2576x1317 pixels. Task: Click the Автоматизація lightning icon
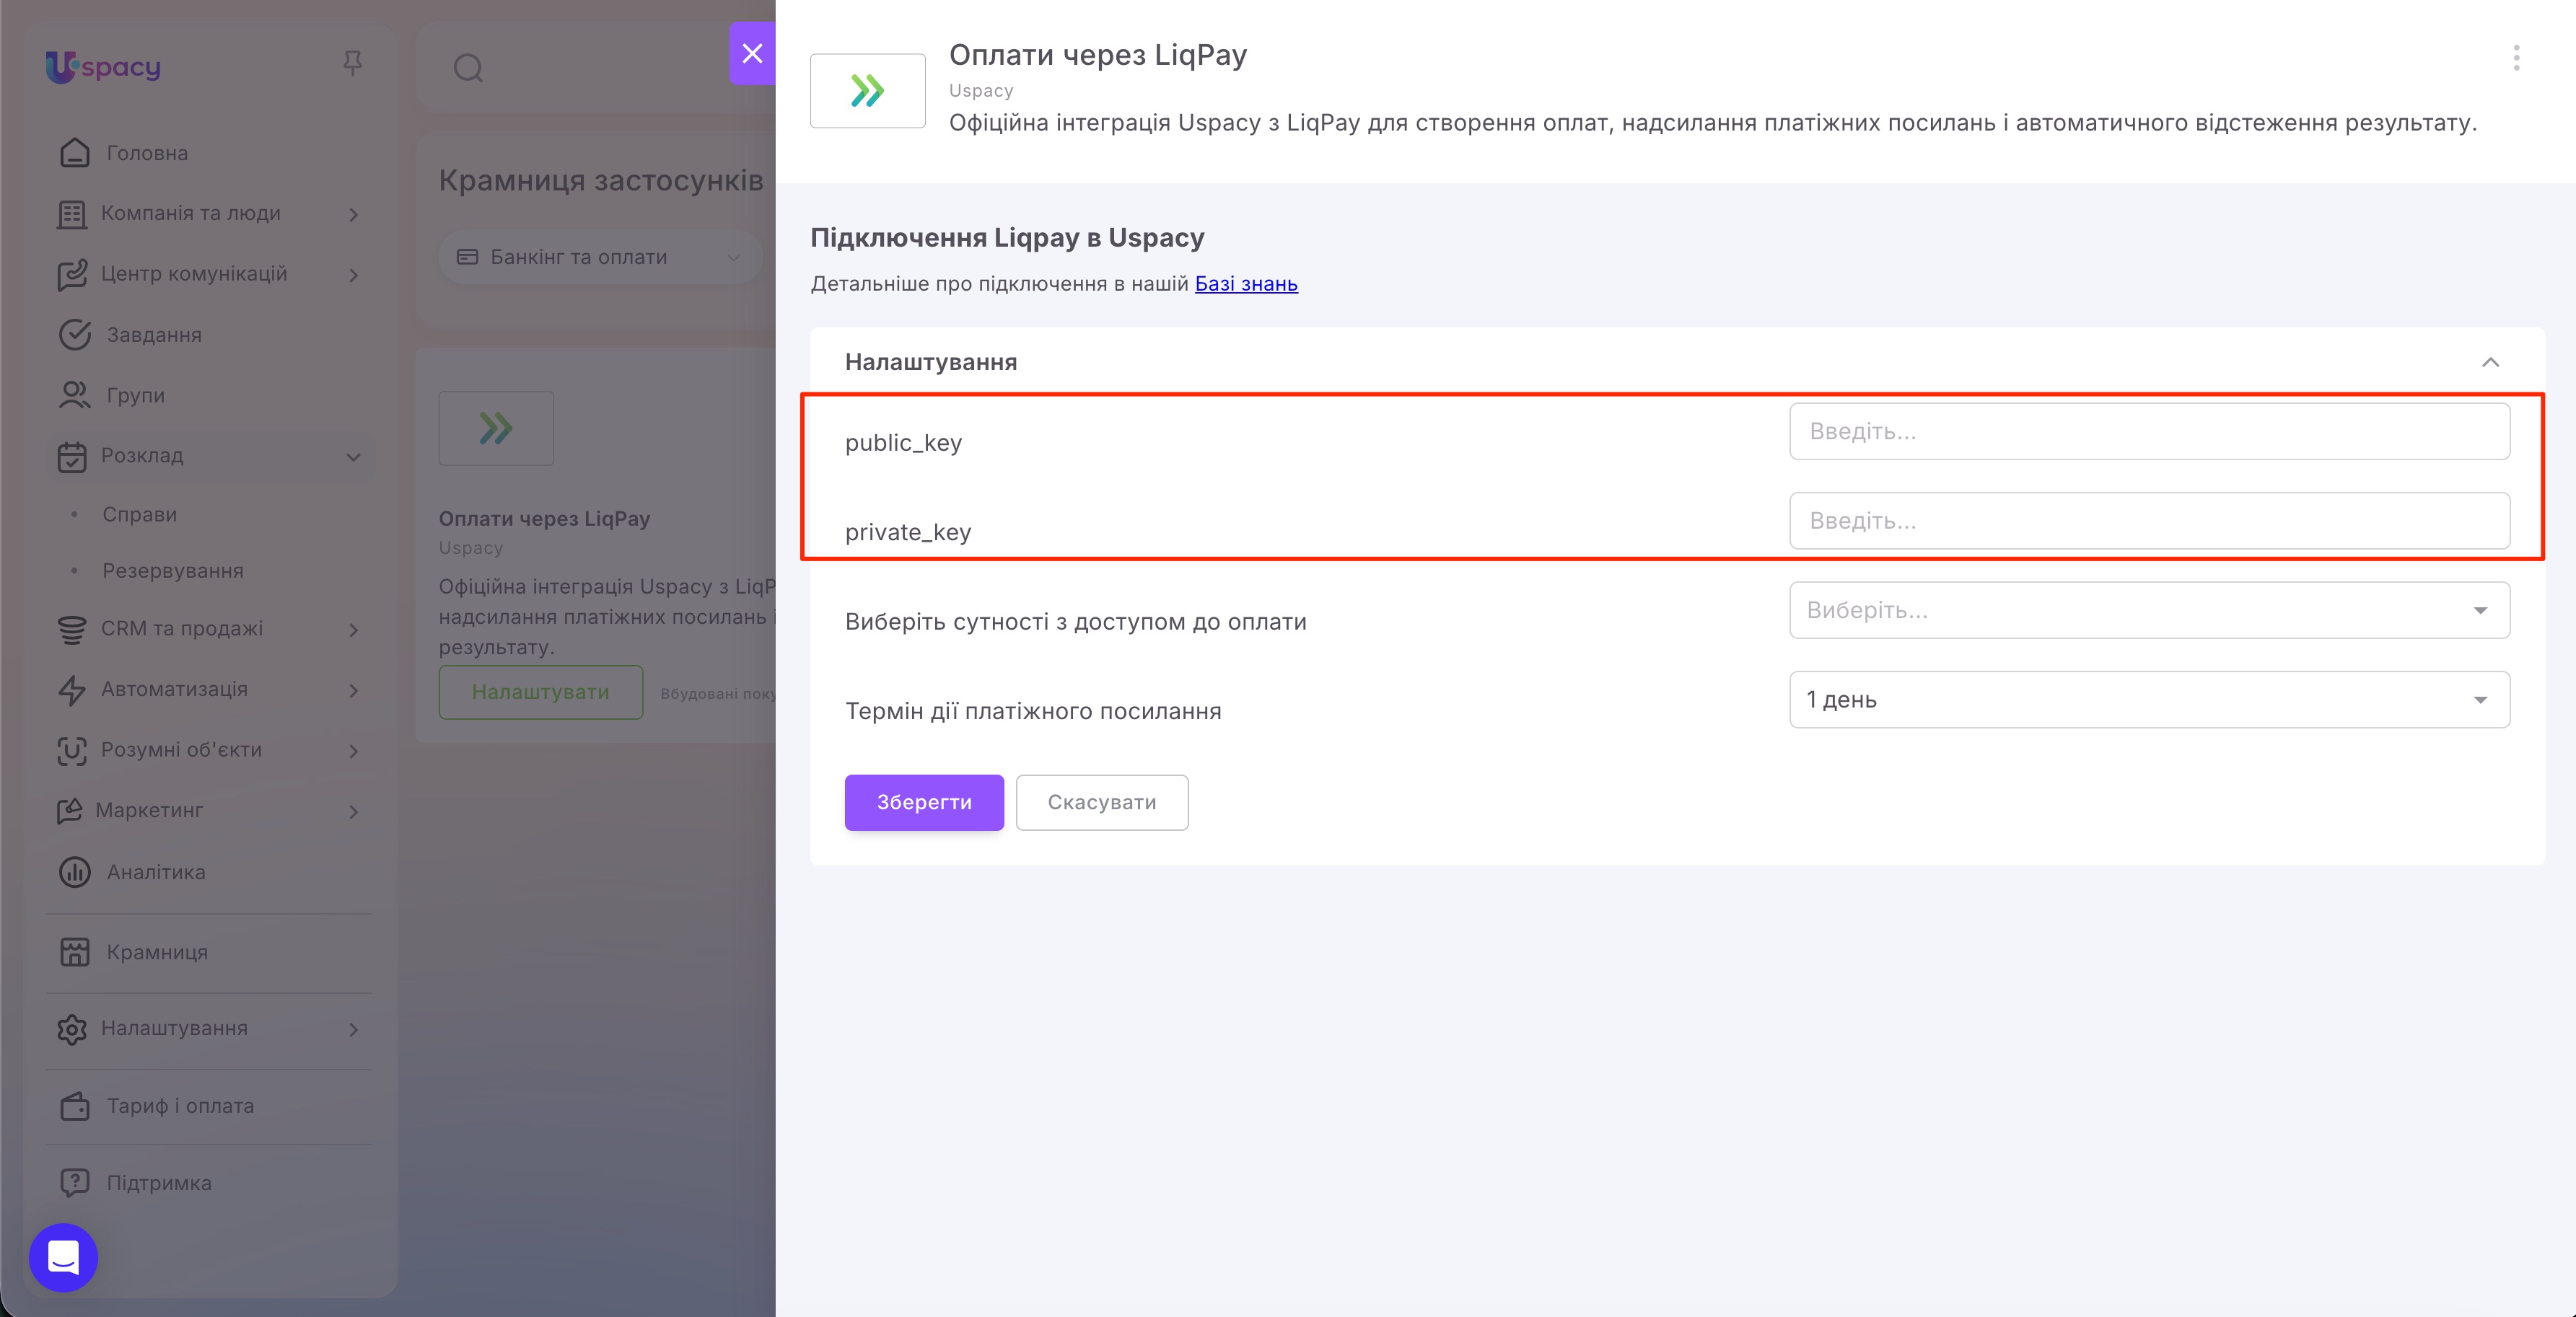tap(72, 690)
